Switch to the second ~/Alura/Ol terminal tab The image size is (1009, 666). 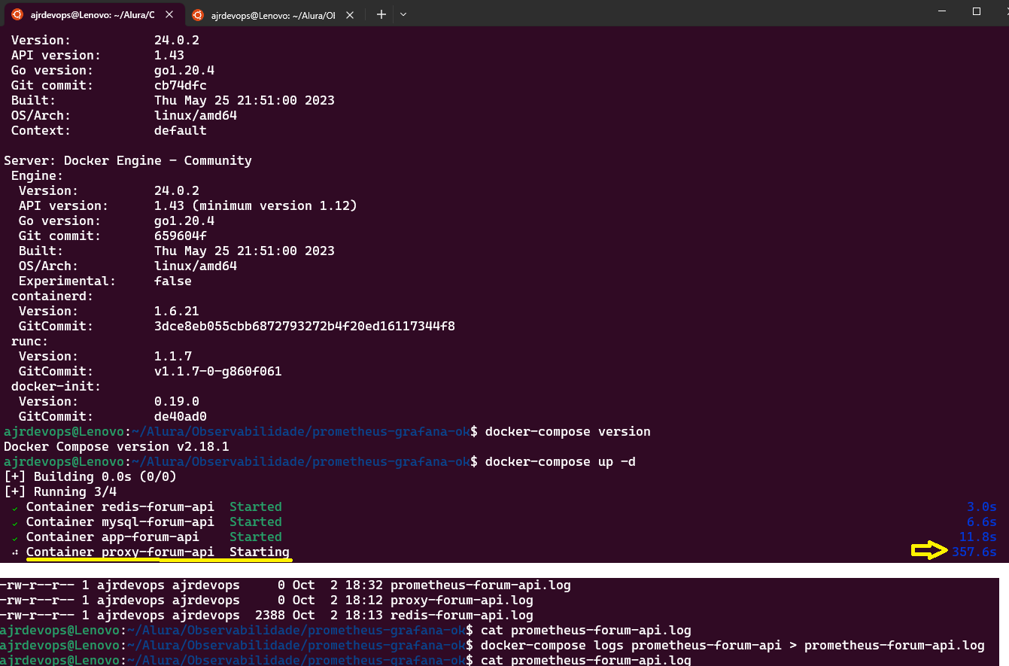pyautogui.click(x=273, y=14)
